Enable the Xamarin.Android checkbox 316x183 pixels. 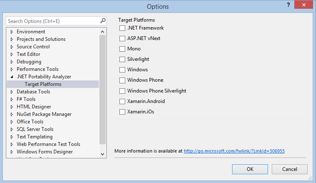pos(122,101)
